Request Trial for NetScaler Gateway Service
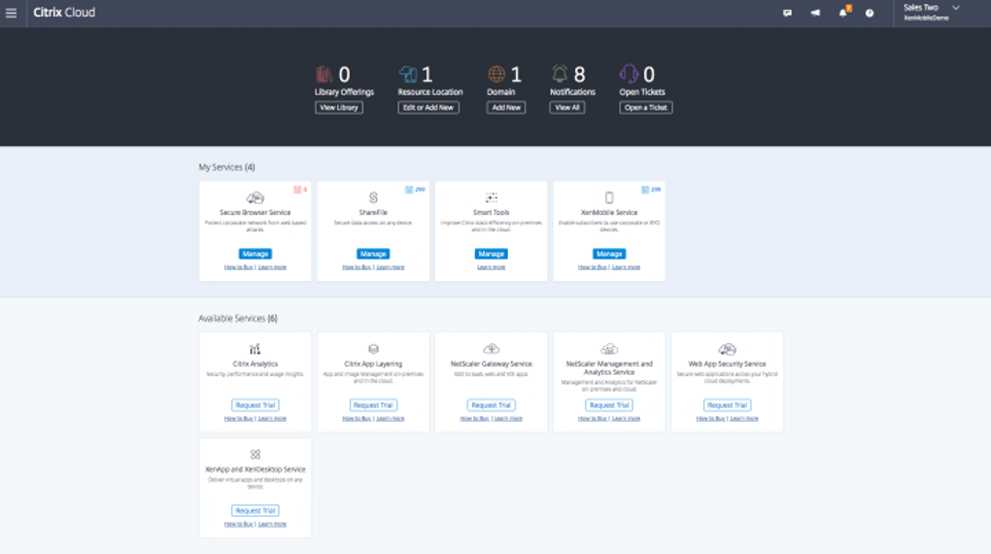The width and height of the screenshot is (991, 554). [x=491, y=404]
